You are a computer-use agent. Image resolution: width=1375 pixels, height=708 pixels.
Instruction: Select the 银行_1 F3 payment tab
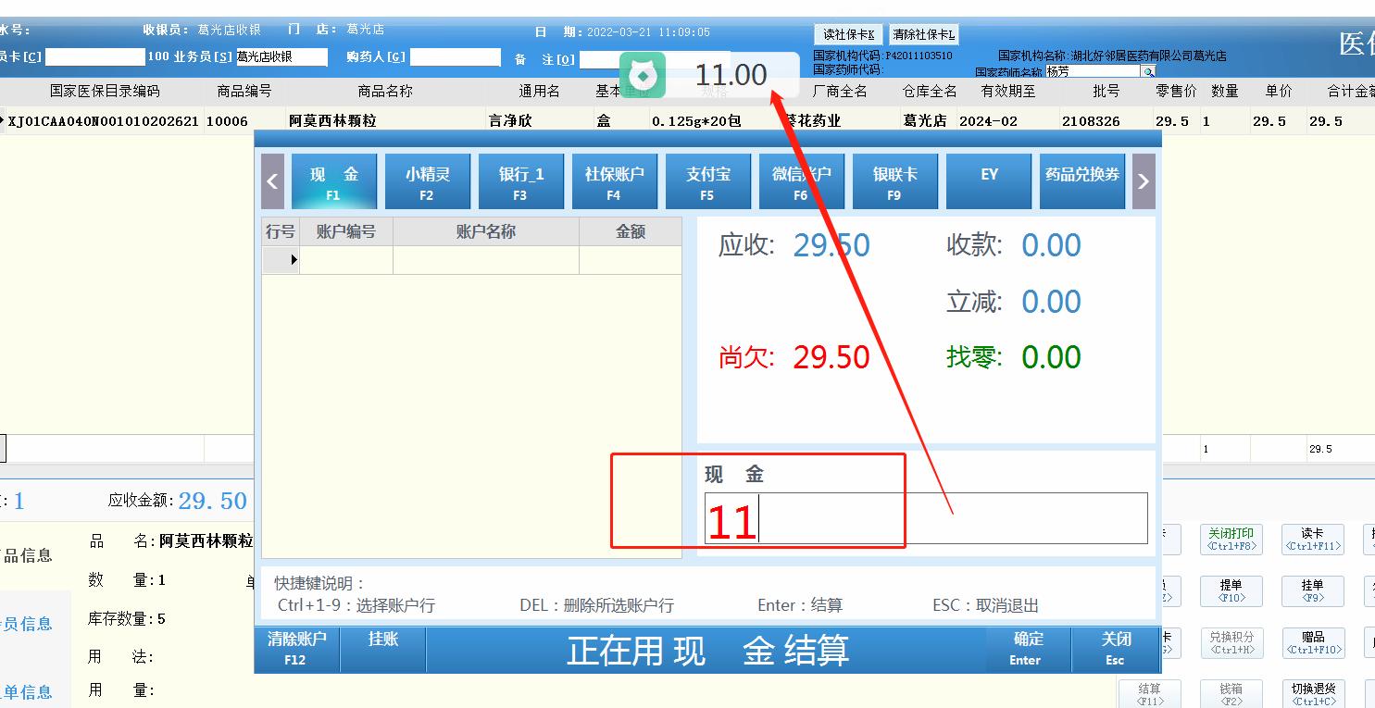(520, 181)
